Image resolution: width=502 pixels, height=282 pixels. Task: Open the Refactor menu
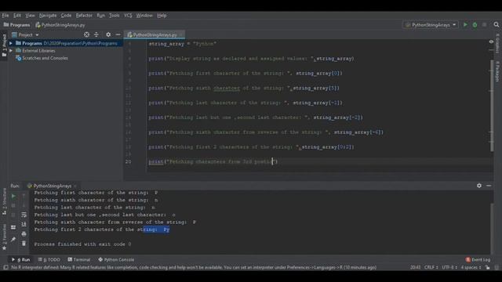(84, 16)
